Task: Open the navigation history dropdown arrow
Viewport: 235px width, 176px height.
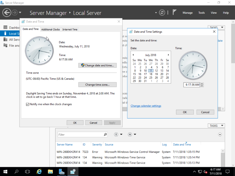Action: tap(20, 13)
